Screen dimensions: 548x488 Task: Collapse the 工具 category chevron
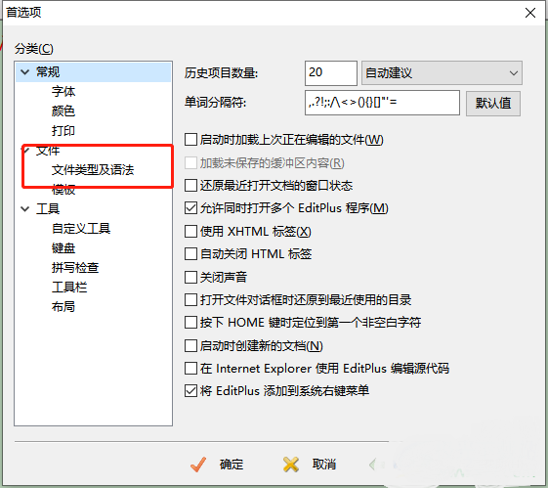coord(24,209)
